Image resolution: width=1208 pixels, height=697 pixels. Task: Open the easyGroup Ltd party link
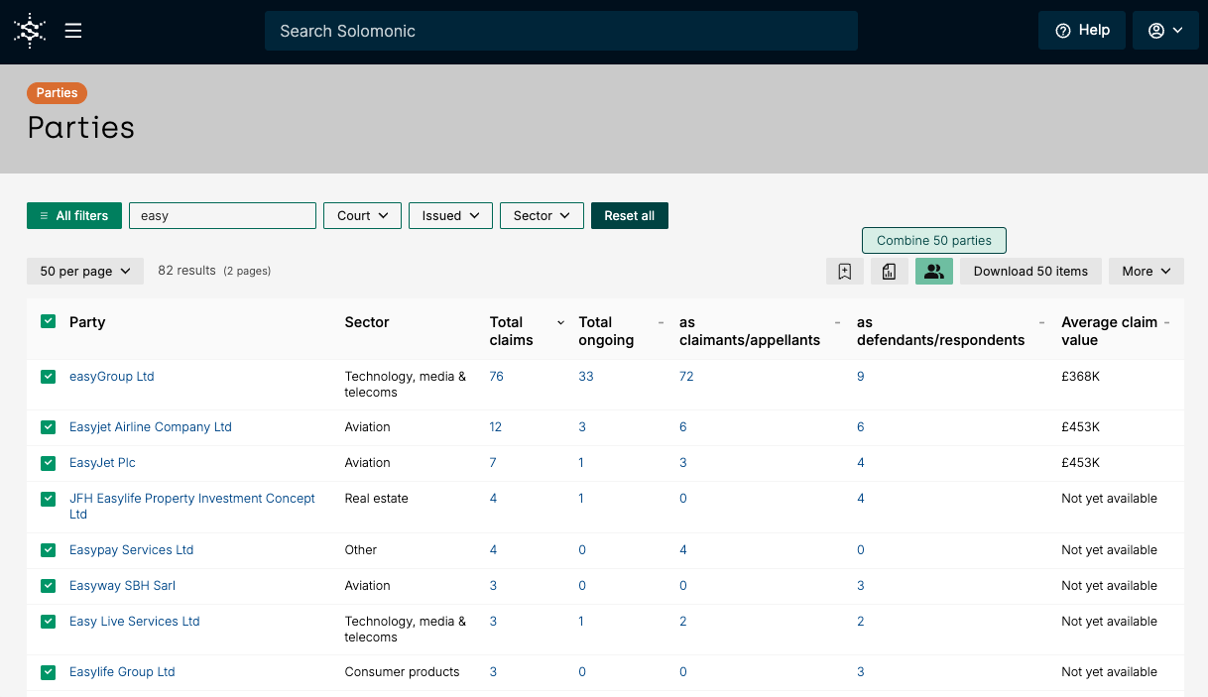(x=112, y=377)
